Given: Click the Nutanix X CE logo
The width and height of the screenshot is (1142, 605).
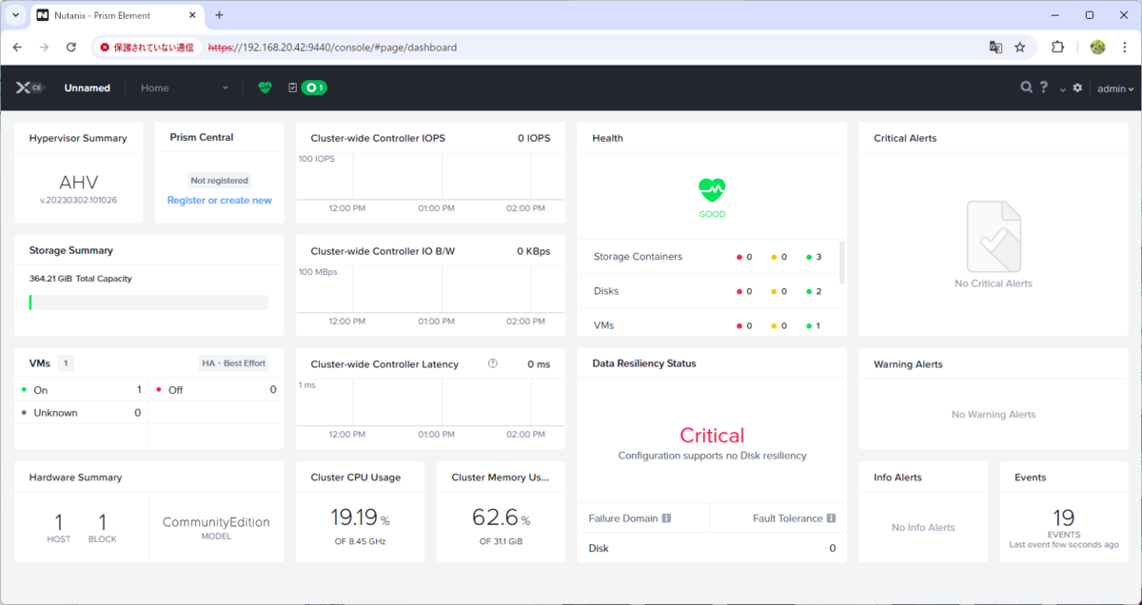Looking at the screenshot, I should pyautogui.click(x=30, y=88).
